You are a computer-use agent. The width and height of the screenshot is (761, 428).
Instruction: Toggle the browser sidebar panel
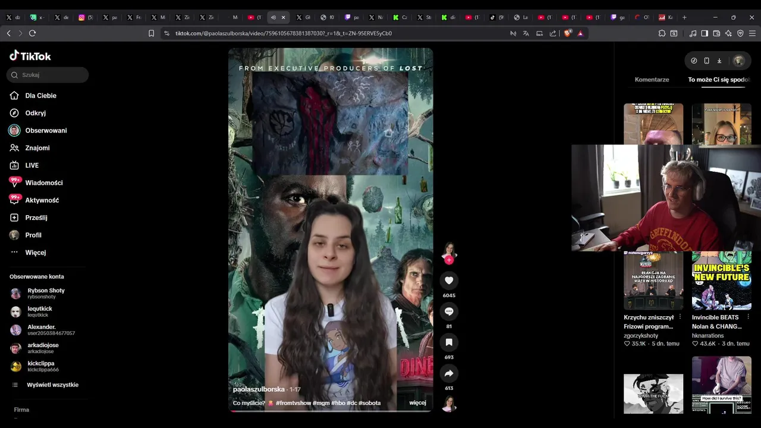(705, 33)
